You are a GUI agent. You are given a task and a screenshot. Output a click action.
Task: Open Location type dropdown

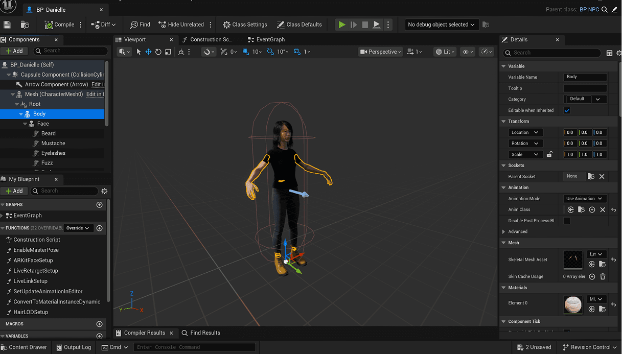coord(525,132)
